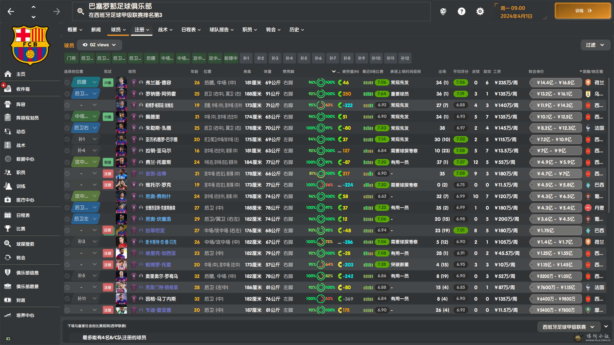614x345 pixels.
Task: Go back with the left arrow
Action: point(11,11)
